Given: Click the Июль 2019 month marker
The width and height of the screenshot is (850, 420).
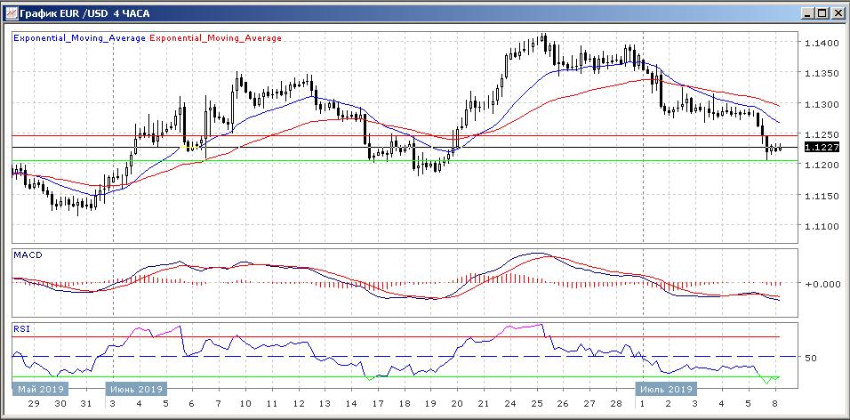Looking at the screenshot, I should 664,389.
